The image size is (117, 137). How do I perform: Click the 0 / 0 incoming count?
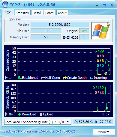click(100, 66)
